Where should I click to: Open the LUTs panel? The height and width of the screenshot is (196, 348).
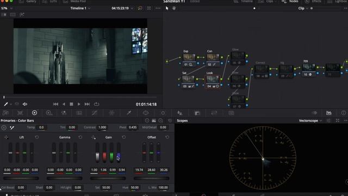coord(49,1)
